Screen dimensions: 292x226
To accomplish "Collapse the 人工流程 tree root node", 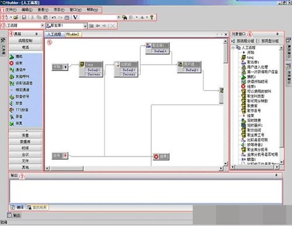I will click(x=233, y=48).
